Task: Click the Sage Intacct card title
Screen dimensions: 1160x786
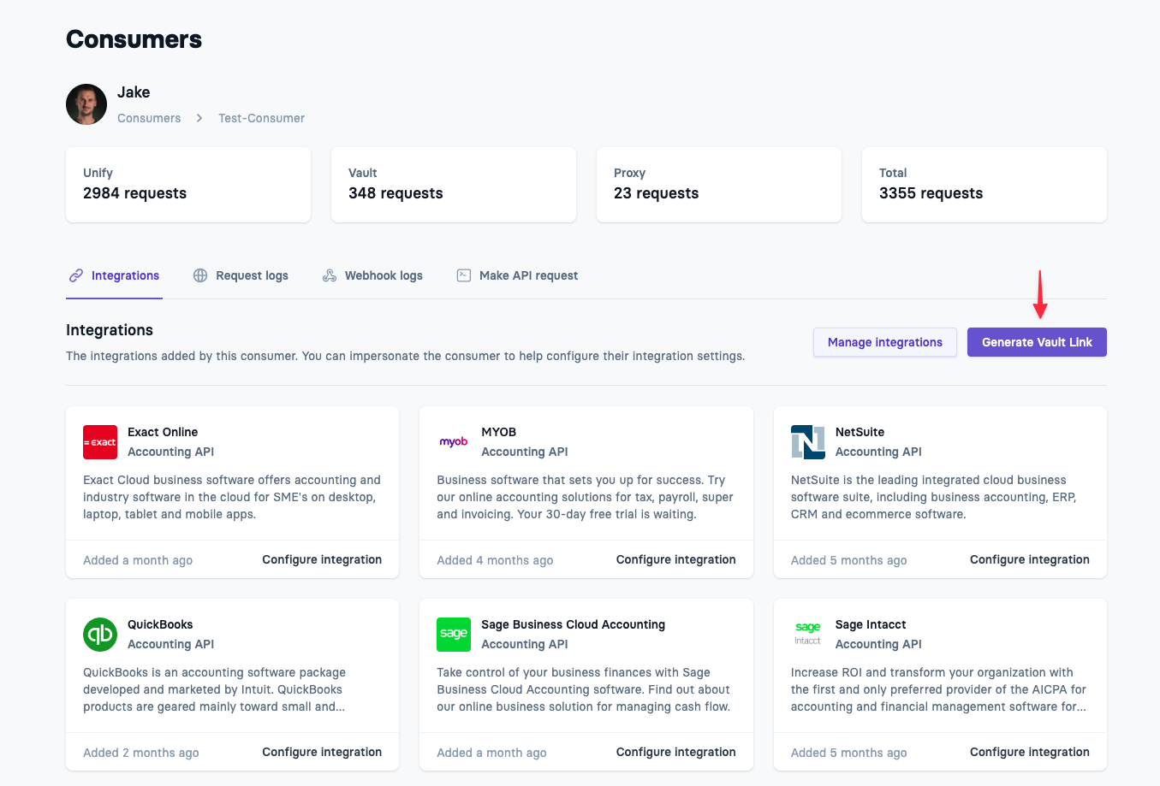Action: 871,624
